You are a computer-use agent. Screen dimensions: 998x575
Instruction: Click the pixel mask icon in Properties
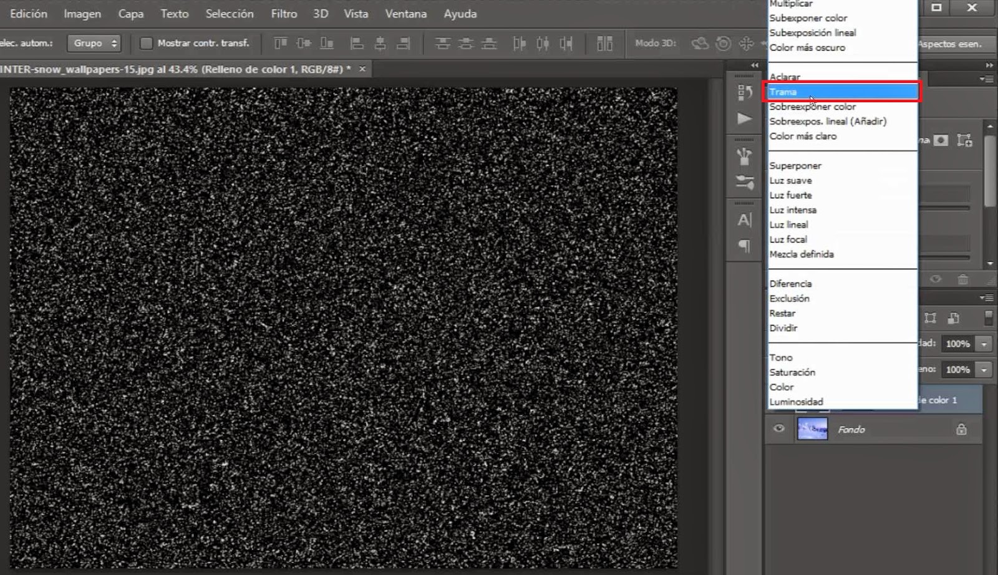941,140
